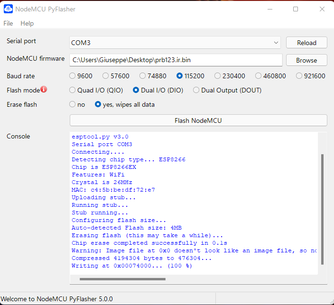Click the Console label
334x305 pixels.
(x=19, y=136)
